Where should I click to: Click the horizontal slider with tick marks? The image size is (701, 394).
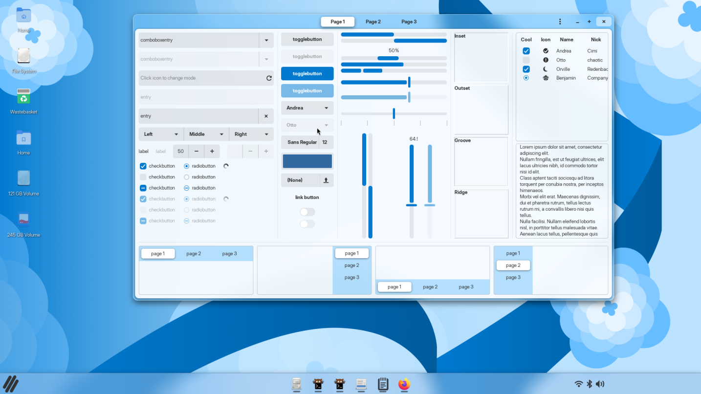point(394,113)
